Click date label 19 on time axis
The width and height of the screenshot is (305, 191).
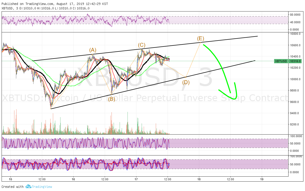pyautogui.click(x=262, y=179)
